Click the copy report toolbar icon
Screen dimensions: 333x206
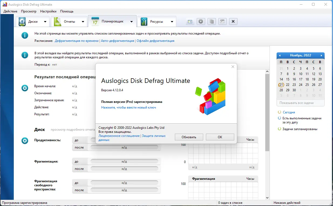[212, 21]
